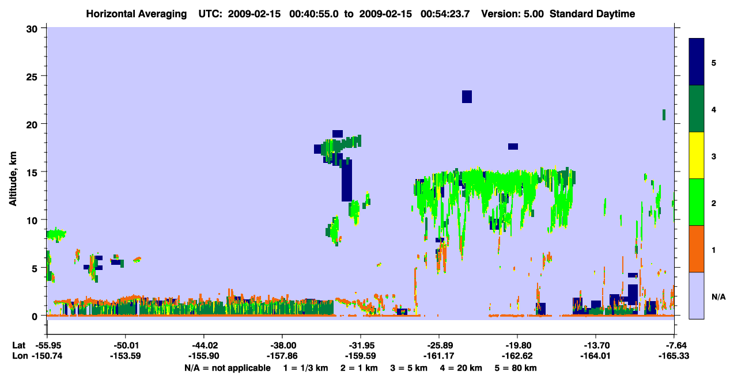Click the longitude value -150.74
This screenshot has width=749, height=384.
click(x=47, y=356)
